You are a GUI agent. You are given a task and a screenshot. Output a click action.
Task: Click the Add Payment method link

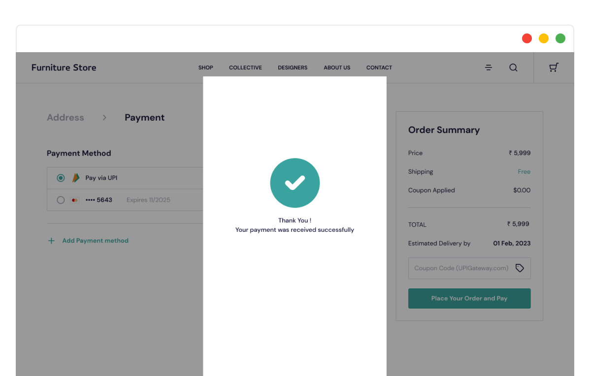coord(95,241)
